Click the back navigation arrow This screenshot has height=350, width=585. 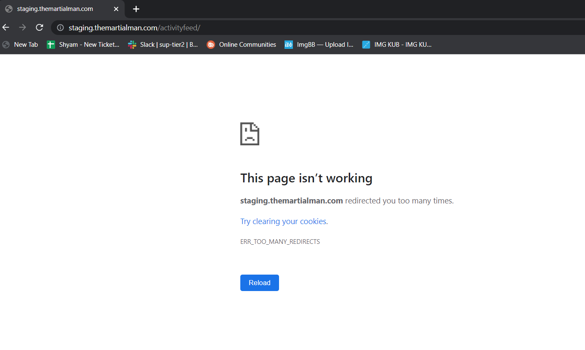[x=6, y=27]
